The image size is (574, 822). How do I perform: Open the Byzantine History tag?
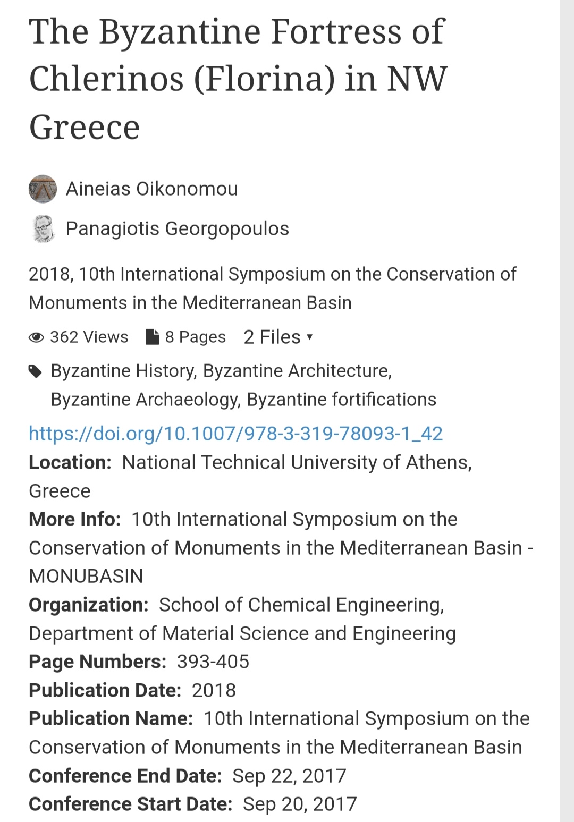(124, 371)
